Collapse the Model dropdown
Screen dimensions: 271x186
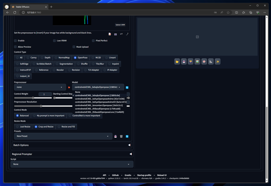[x=98, y=87]
